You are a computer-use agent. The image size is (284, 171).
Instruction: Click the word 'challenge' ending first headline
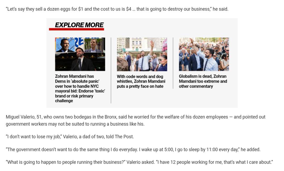tap(64, 101)
